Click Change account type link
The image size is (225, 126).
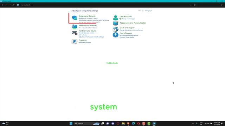coord(128,19)
